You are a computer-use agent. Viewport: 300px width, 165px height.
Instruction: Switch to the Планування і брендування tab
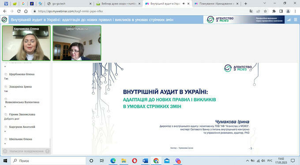216,4
